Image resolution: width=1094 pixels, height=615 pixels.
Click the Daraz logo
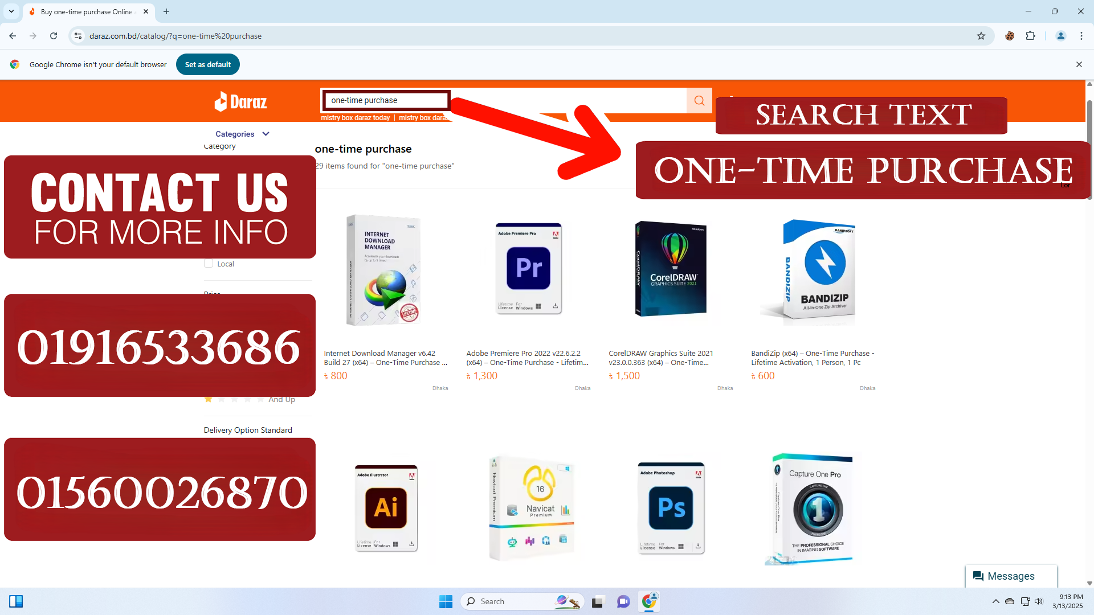coord(240,102)
